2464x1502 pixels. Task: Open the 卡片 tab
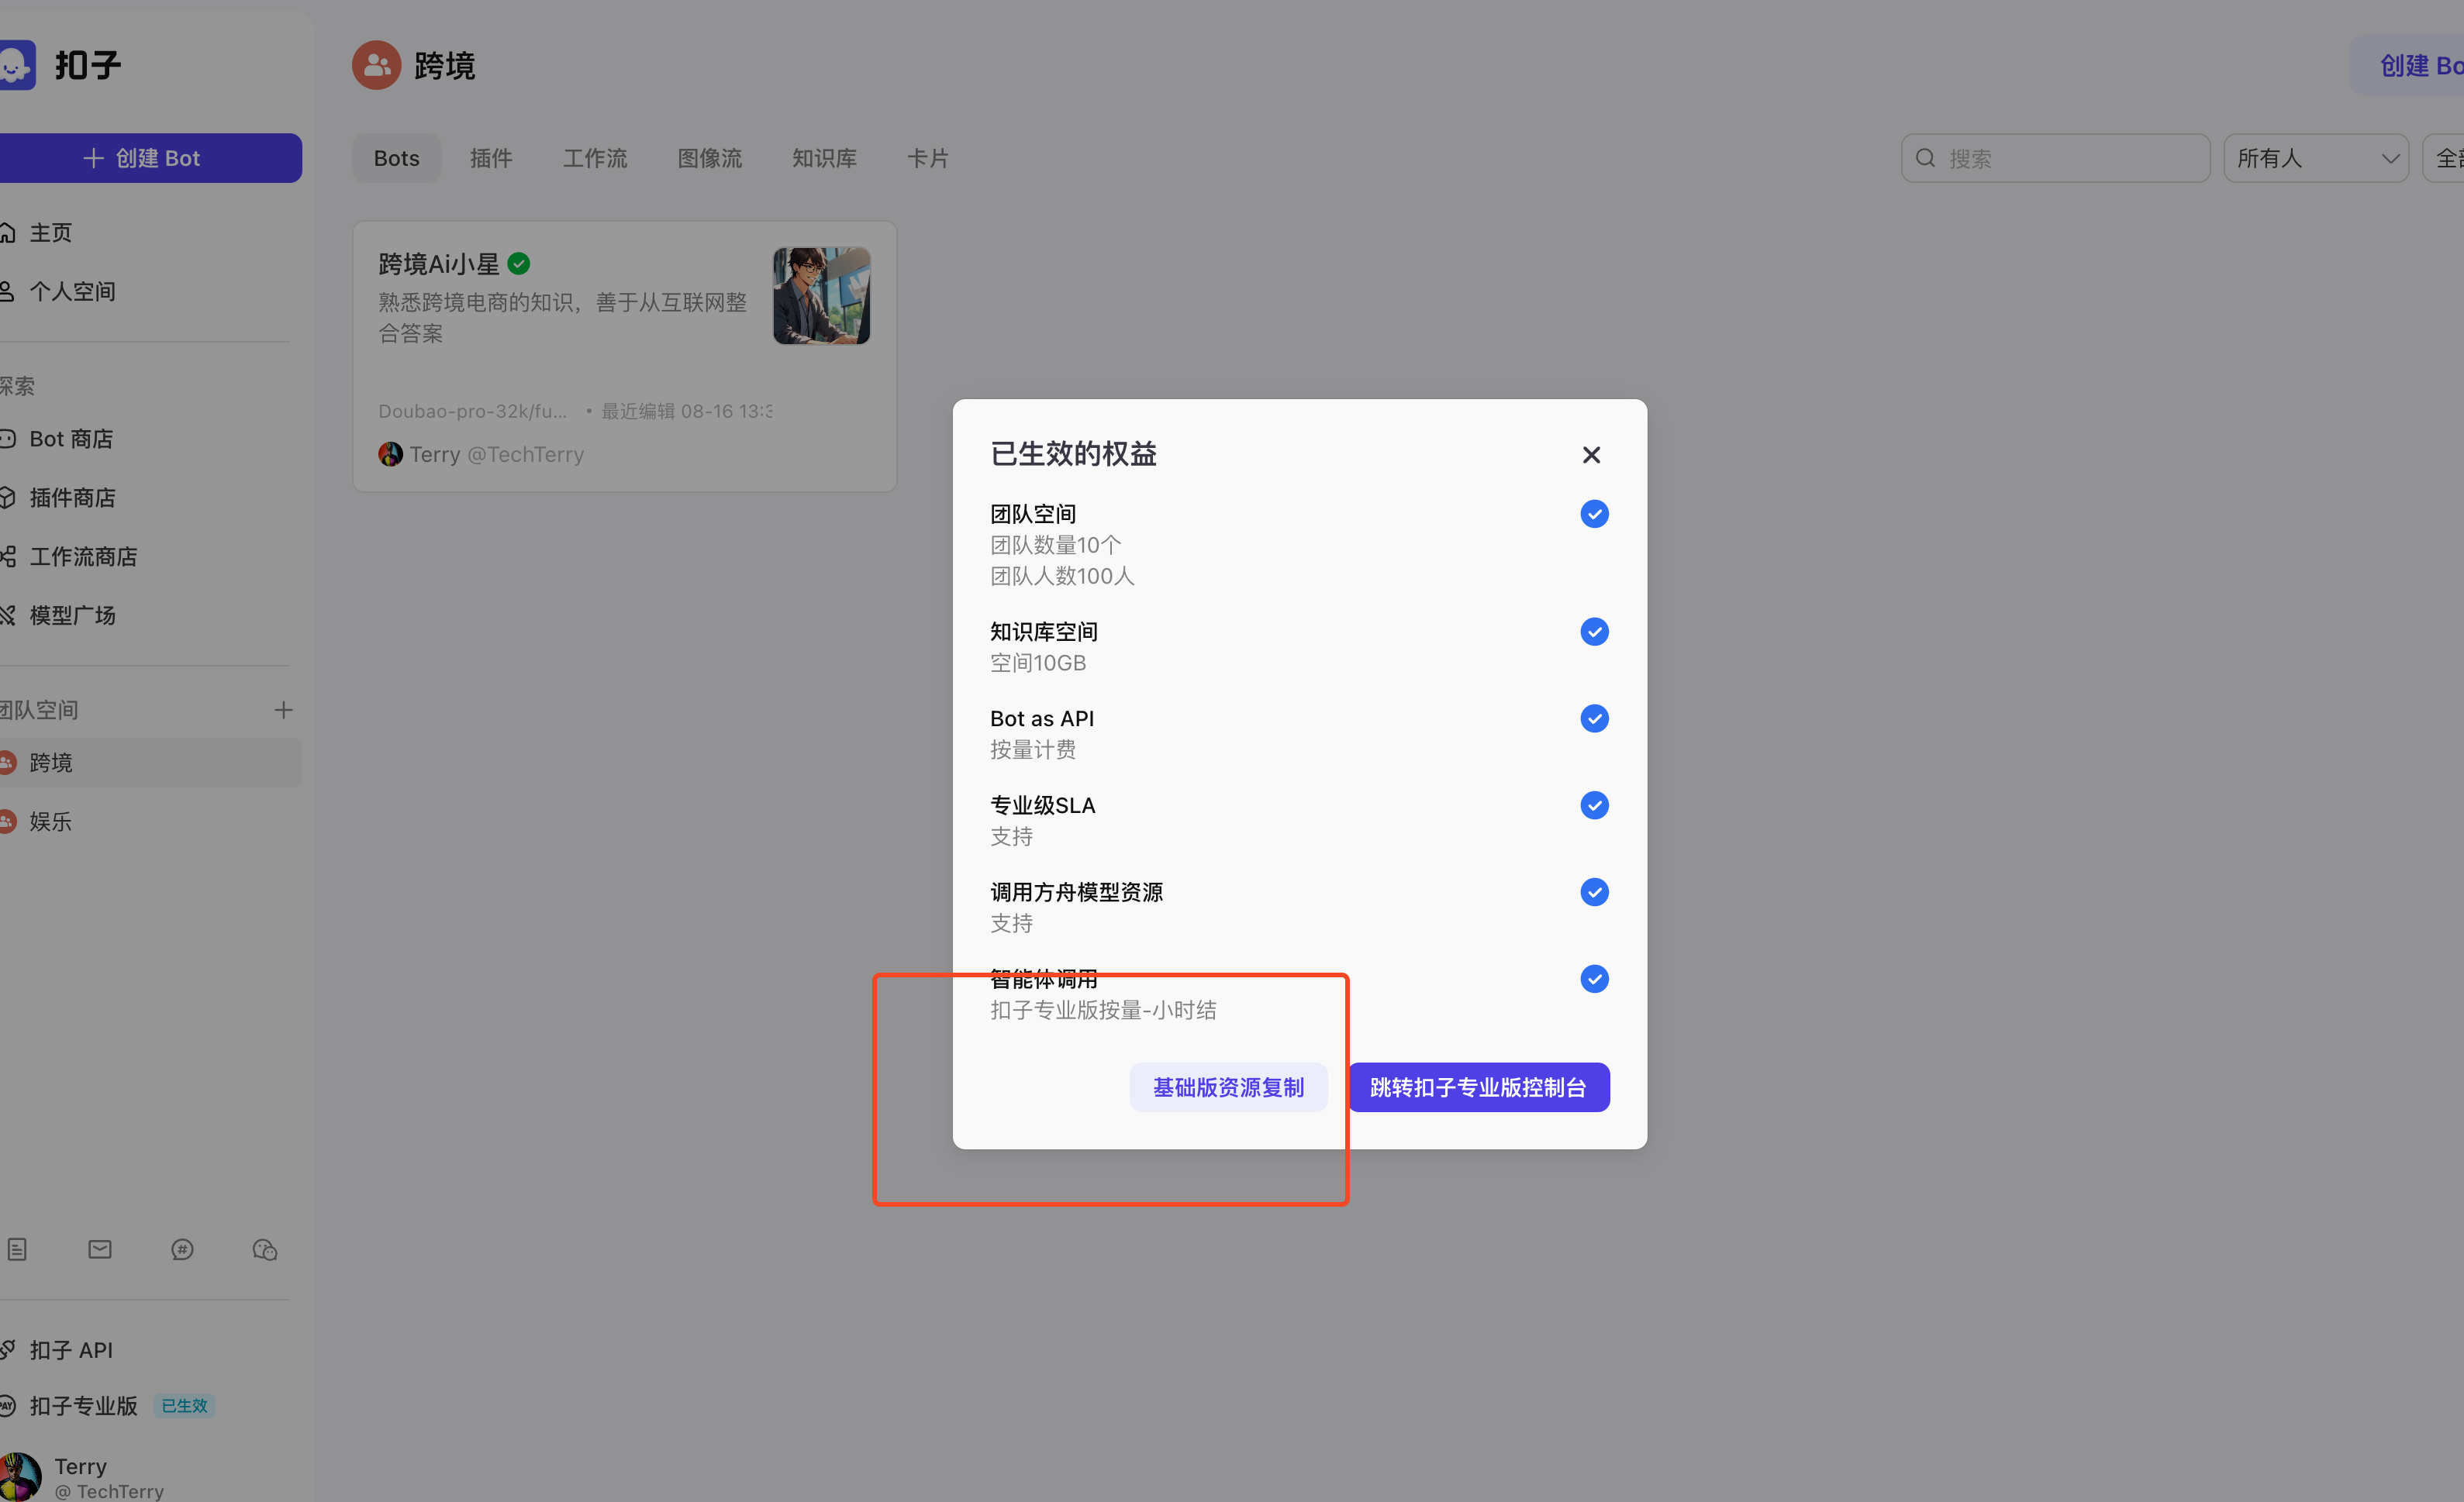point(928,158)
